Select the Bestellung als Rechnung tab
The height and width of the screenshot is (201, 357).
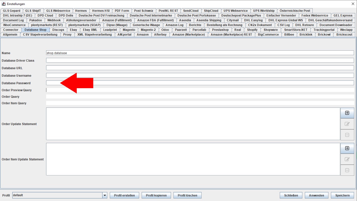[x=224, y=25]
